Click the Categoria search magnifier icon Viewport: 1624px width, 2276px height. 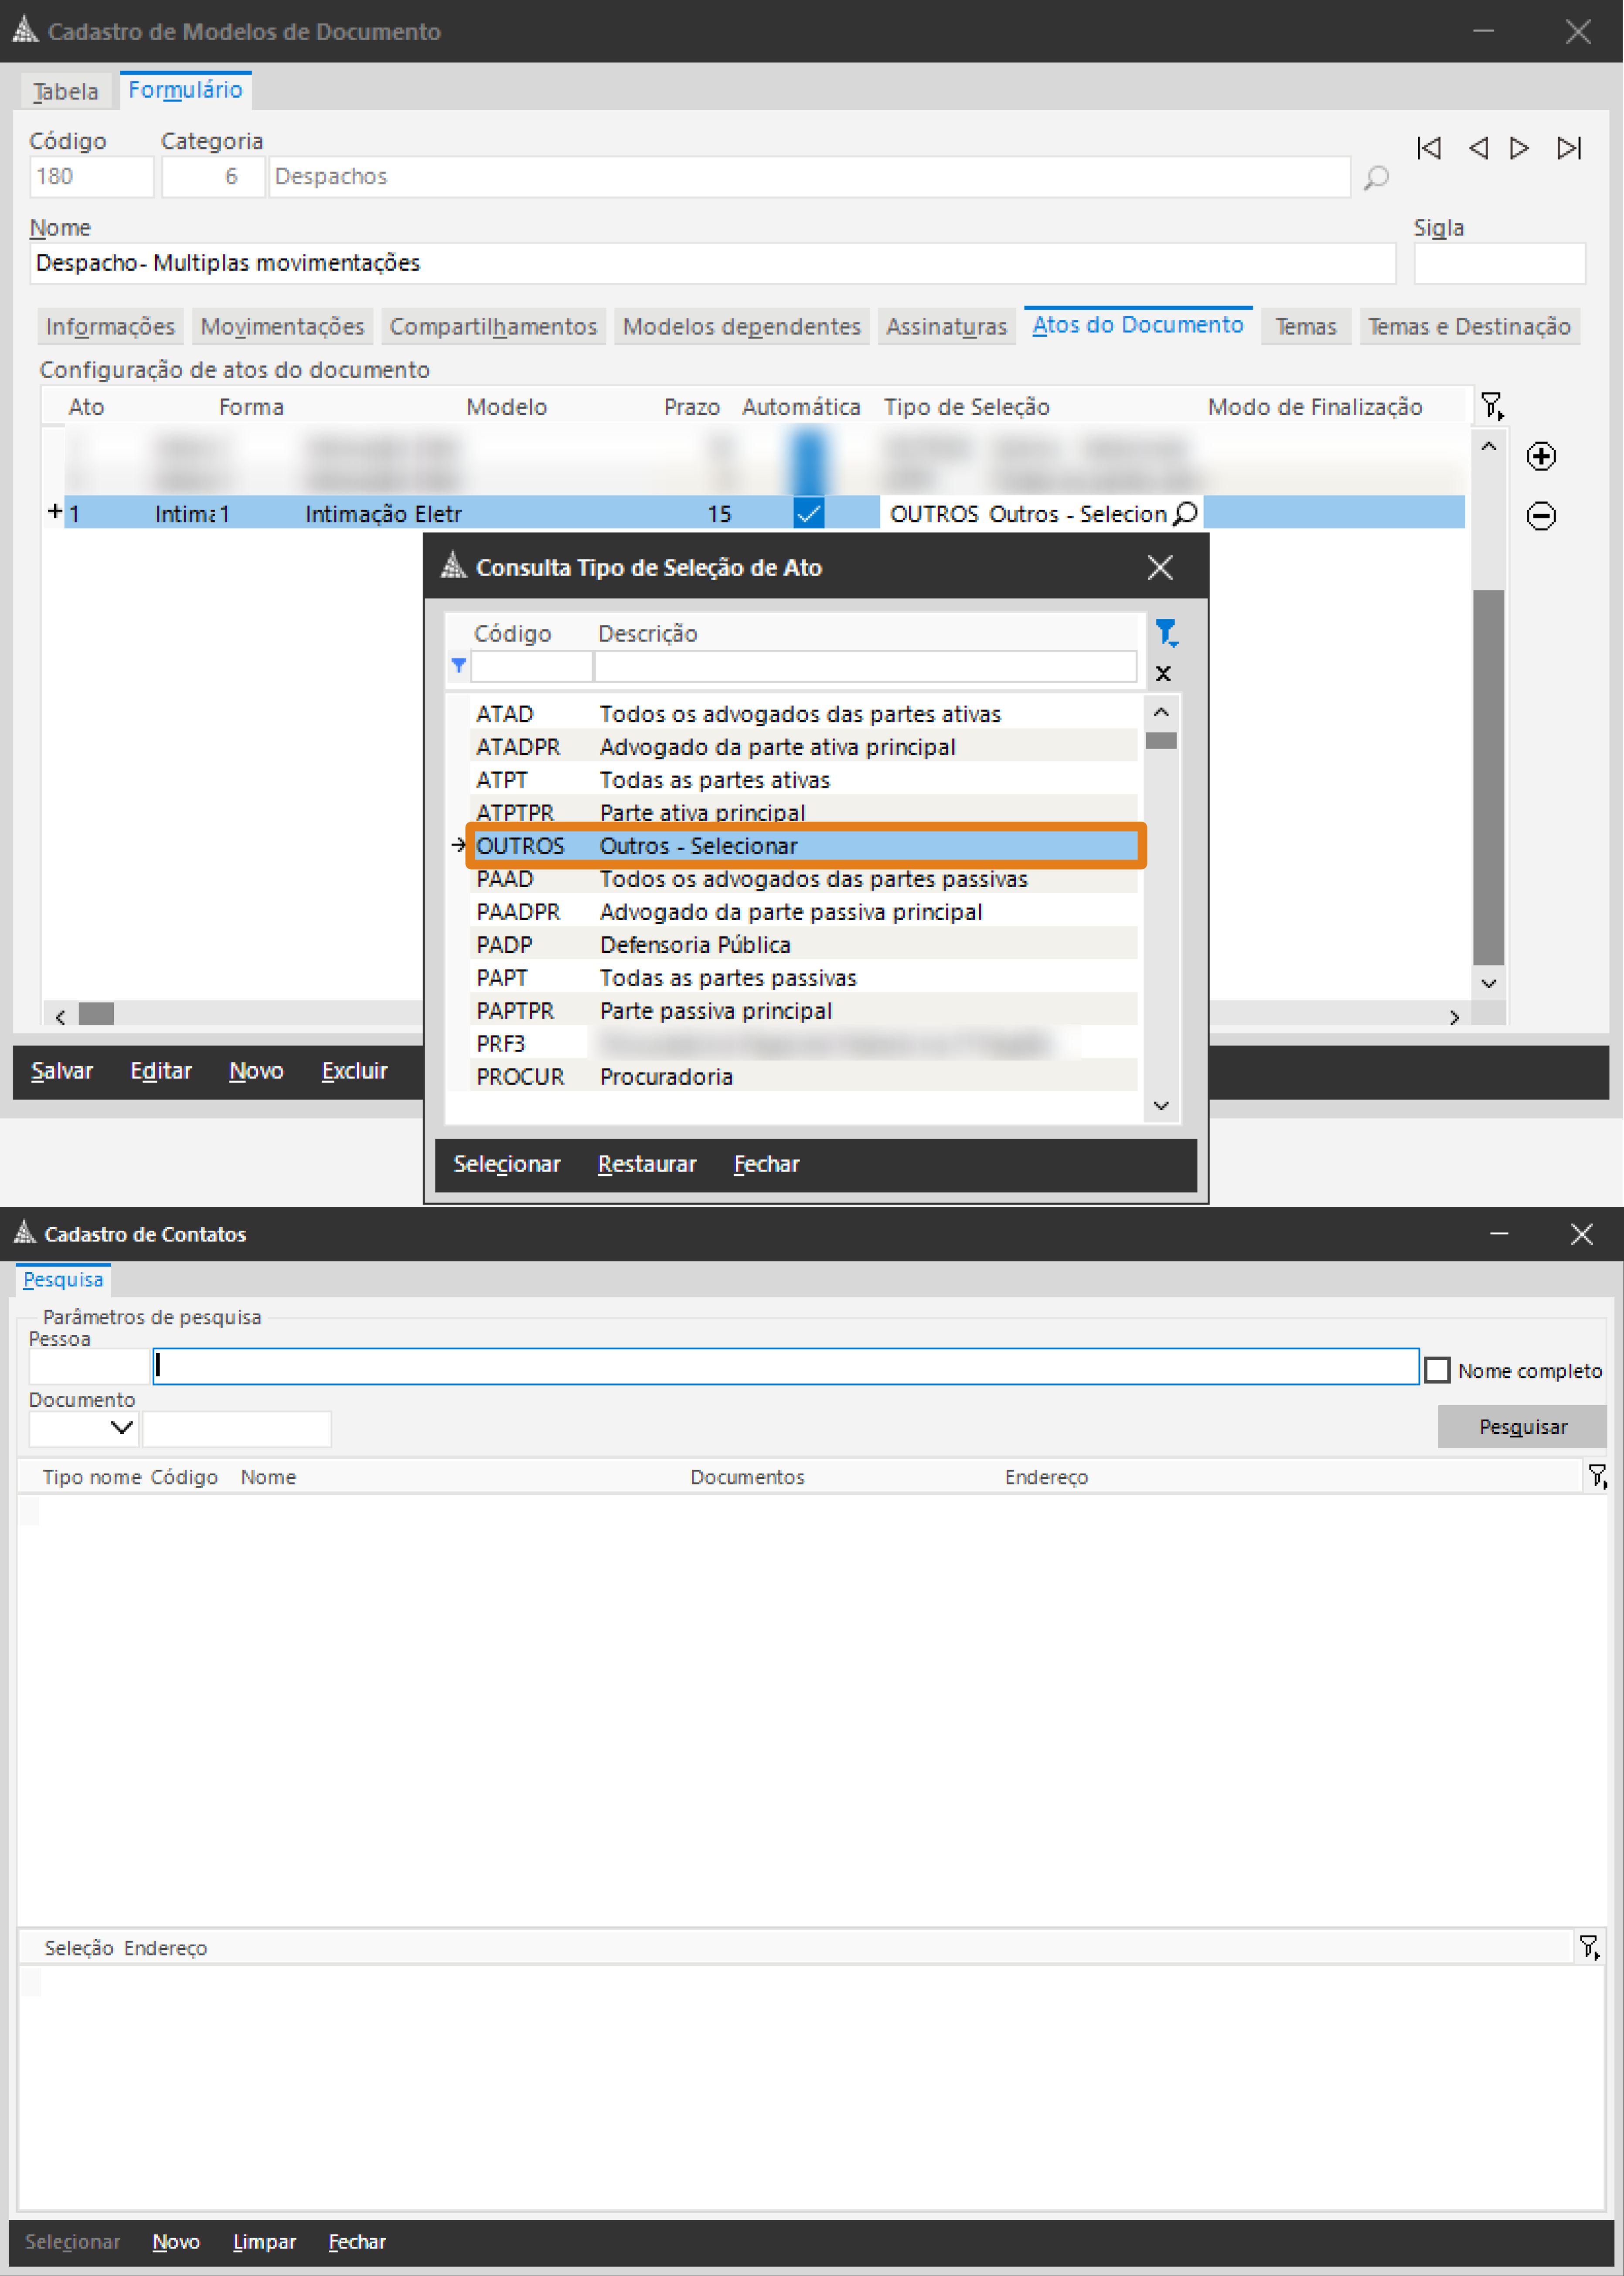[1376, 178]
